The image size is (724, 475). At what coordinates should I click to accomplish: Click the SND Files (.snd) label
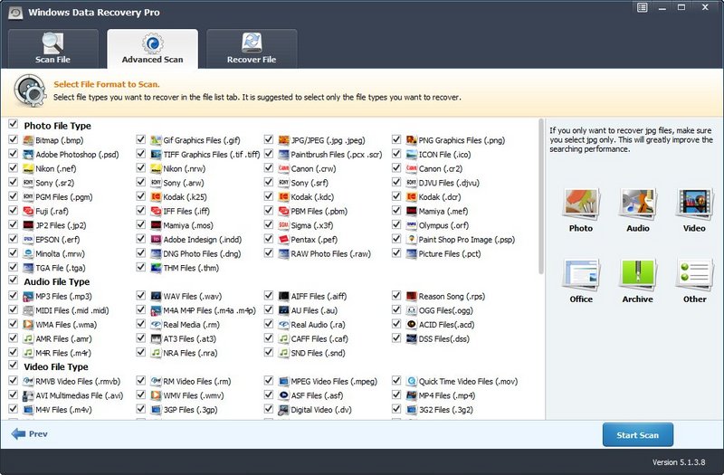pos(319,353)
